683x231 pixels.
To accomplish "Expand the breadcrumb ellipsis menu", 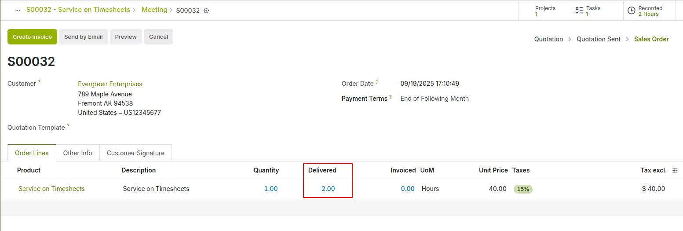I will pos(18,10).
